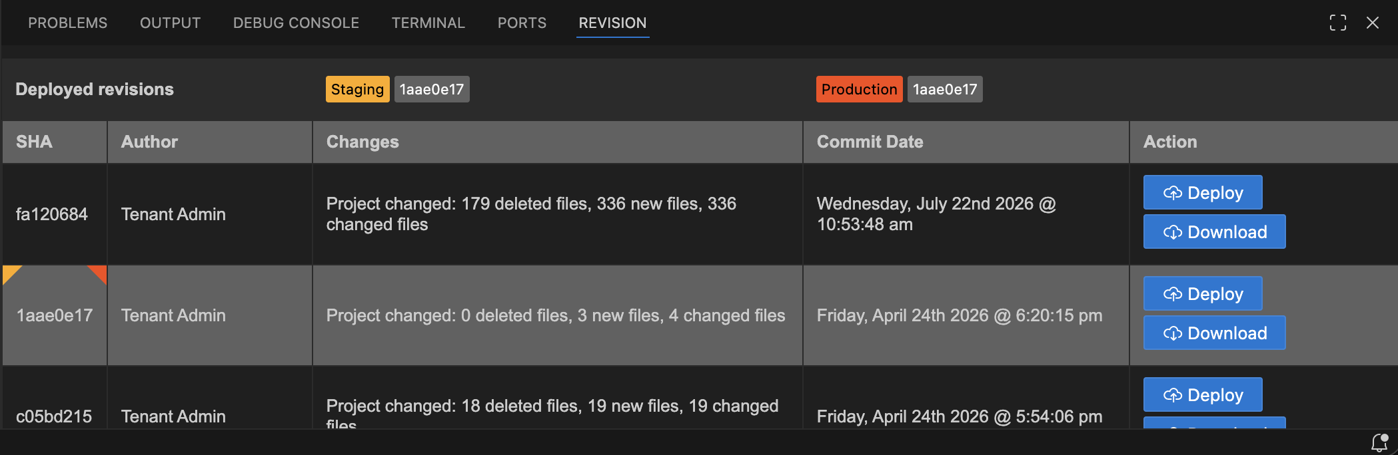The width and height of the screenshot is (1398, 455).
Task: Deploy revision fa120684
Action: [1203, 192]
